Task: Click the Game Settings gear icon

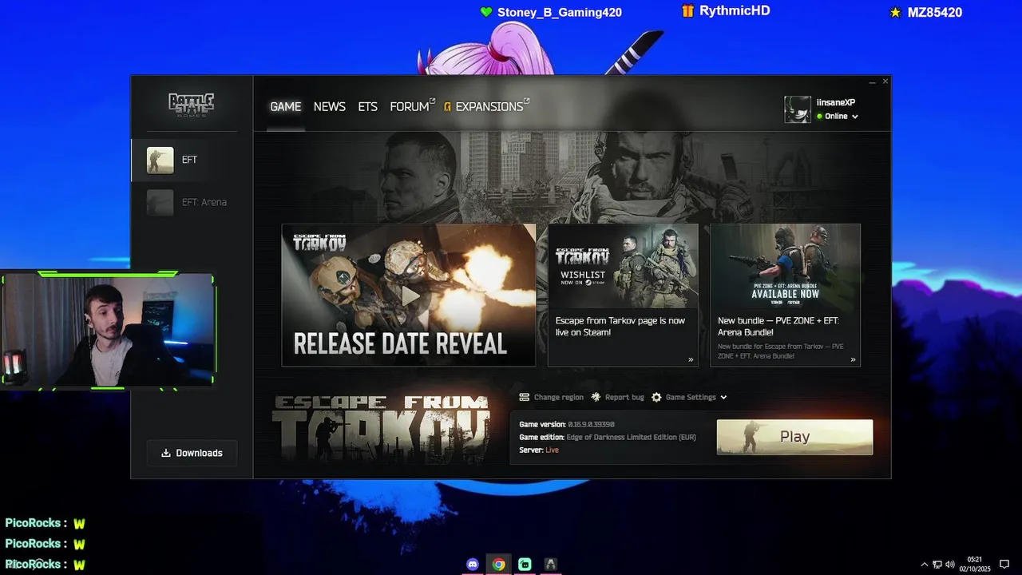Action: tap(656, 397)
